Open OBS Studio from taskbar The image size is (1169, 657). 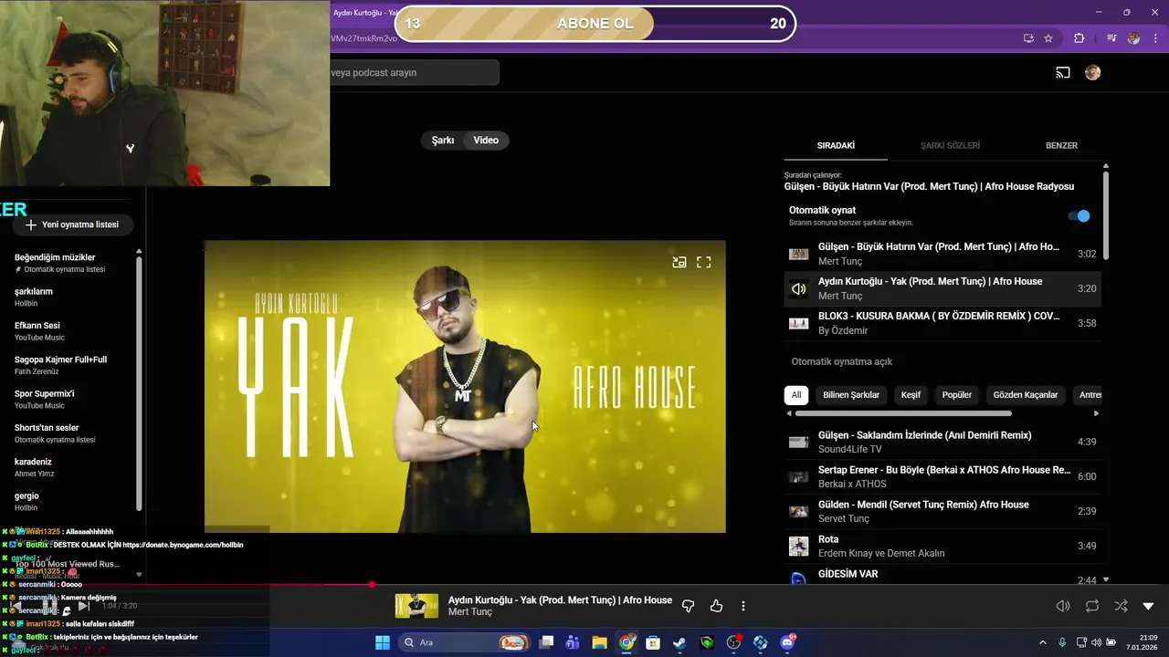(733, 642)
